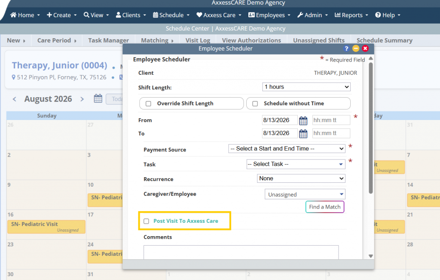Expand the Care Period submenu
Screen dimensions: 440x280
coord(57,40)
